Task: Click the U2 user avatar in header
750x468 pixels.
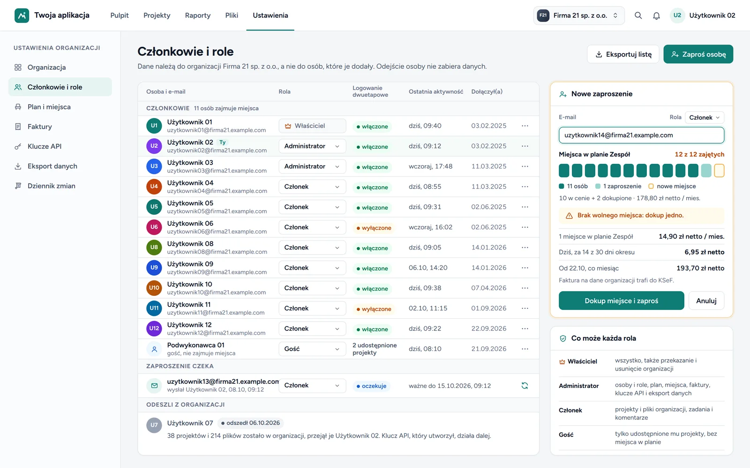Action: point(677,15)
